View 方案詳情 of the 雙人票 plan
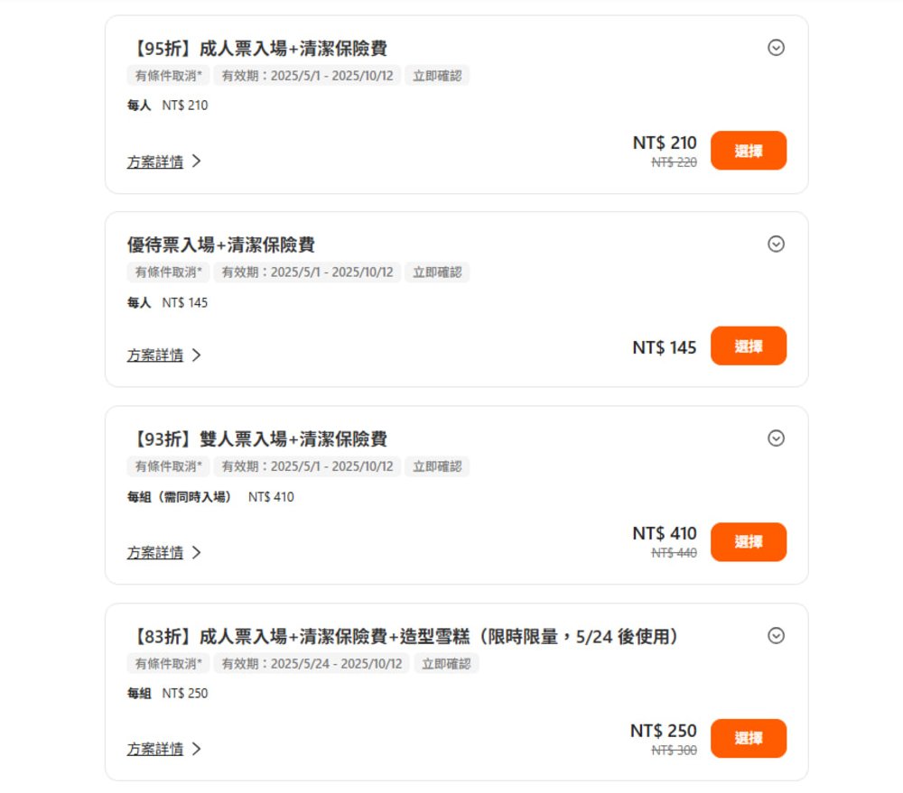 155,553
